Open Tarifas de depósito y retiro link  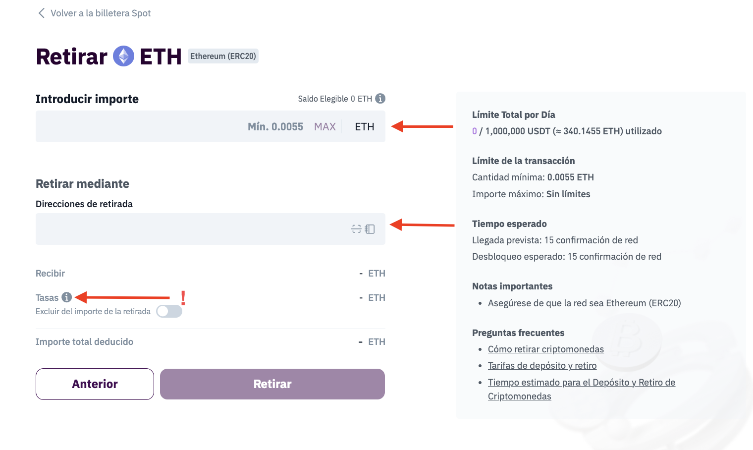click(542, 366)
